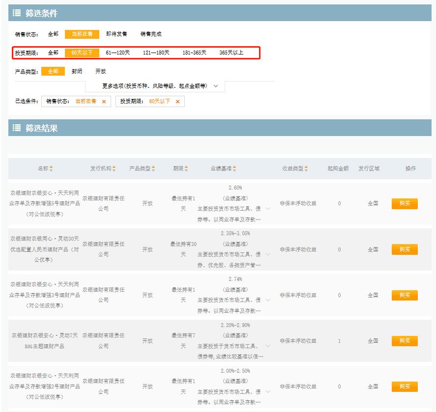Filter product type by 开放
Image resolution: width=436 pixels, height=412 pixels.
coord(101,71)
